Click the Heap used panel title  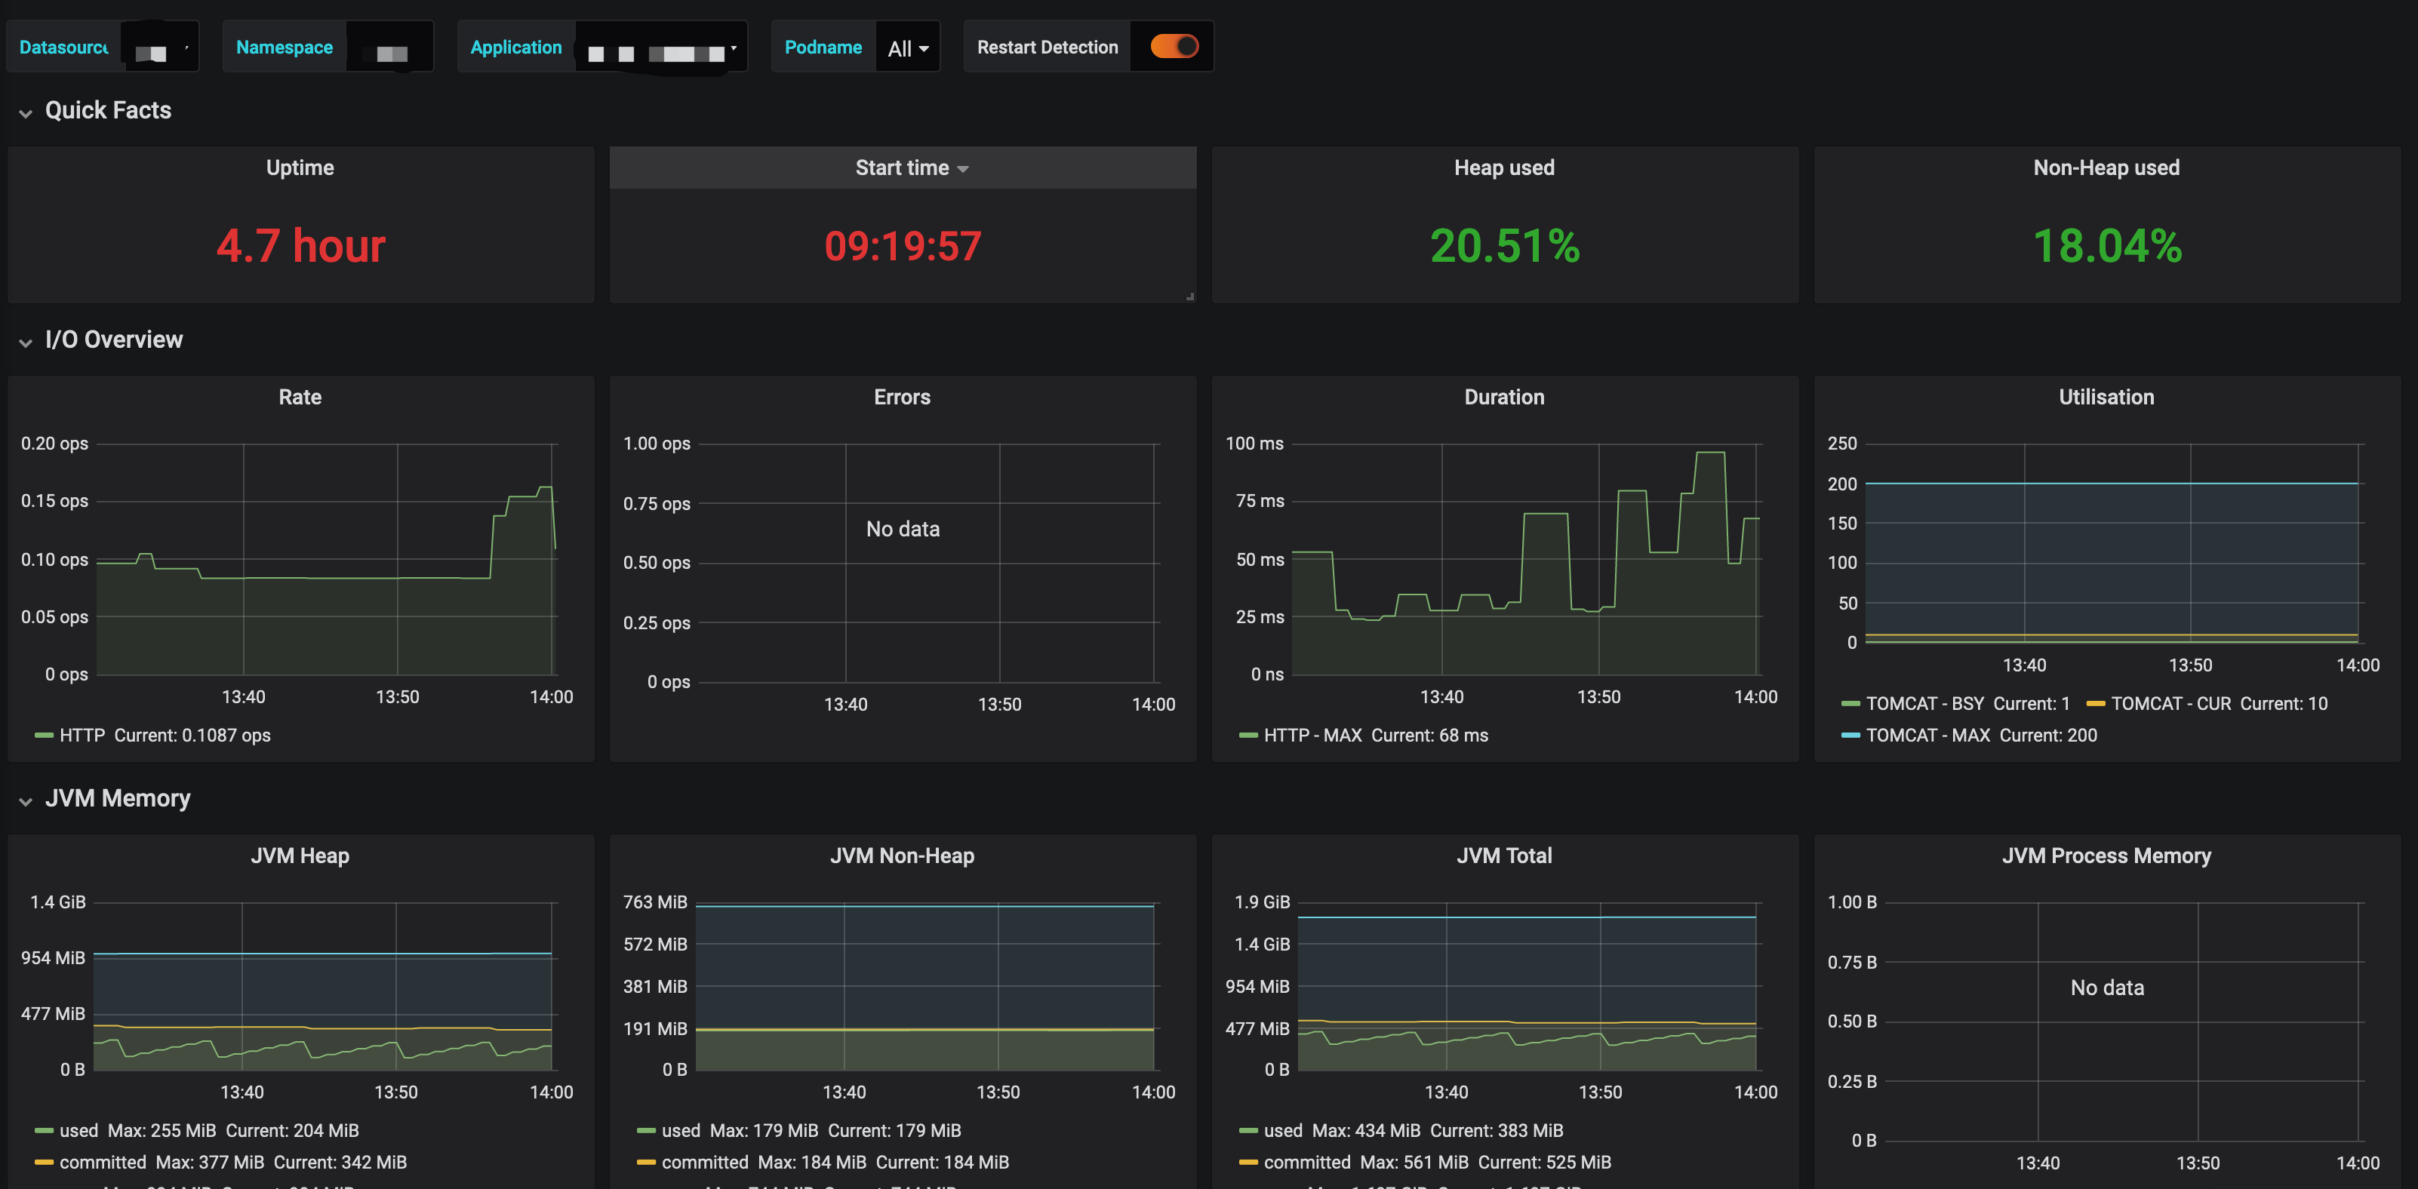1504,168
